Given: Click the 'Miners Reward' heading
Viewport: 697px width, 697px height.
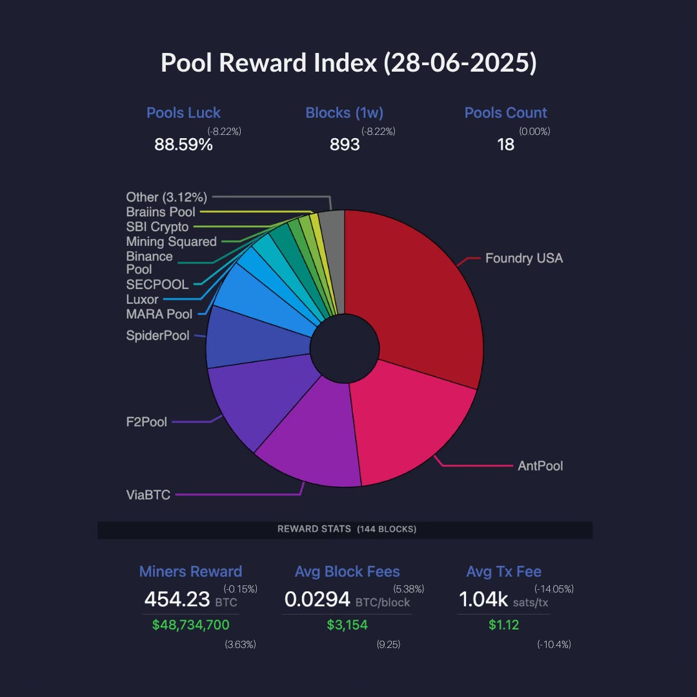Looking at the screenshot, I should click(190, 572).
